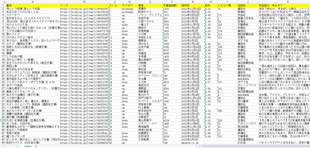Switch to the sheet1 tab
Image resolution: width=310 pixels, height=148 pixels.
(28, 146)
